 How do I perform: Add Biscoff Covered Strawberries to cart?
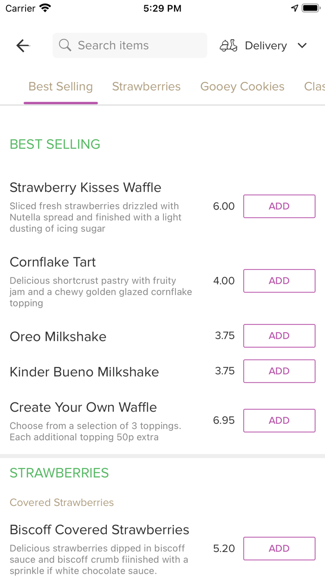coord(279,548)
